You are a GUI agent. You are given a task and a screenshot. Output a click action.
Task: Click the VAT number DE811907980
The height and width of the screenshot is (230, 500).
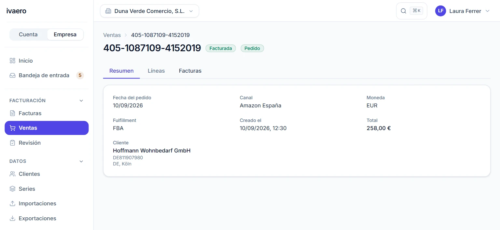pos(128,158)
